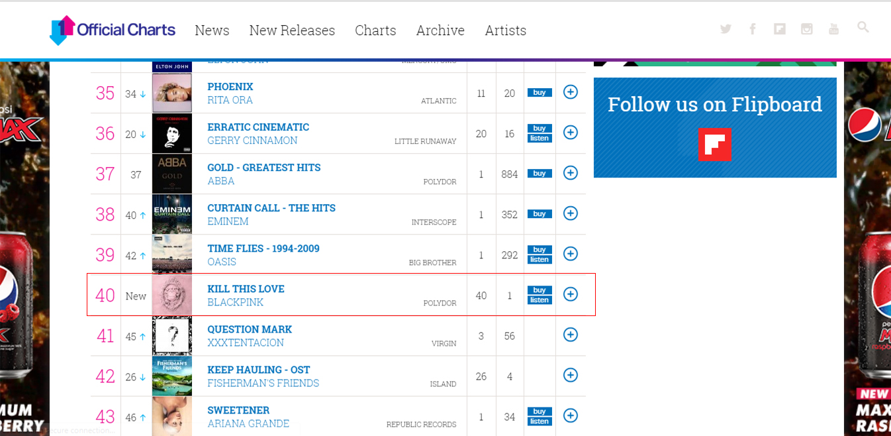This screenshot has height=436, width=891.
Task: Listen to Time Flies - 1994-2009
Action: pyautogui.click(x=539, y=260)
